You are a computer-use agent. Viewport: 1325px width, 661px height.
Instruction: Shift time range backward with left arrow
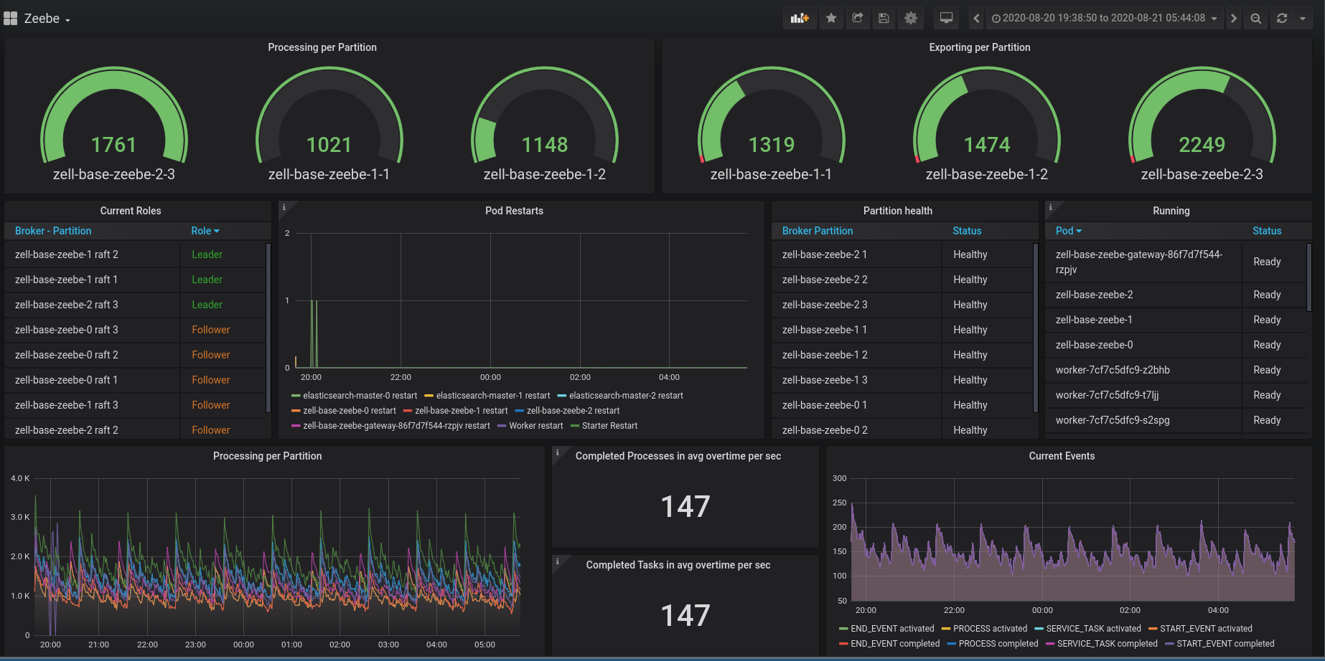[x=976, y=19]
